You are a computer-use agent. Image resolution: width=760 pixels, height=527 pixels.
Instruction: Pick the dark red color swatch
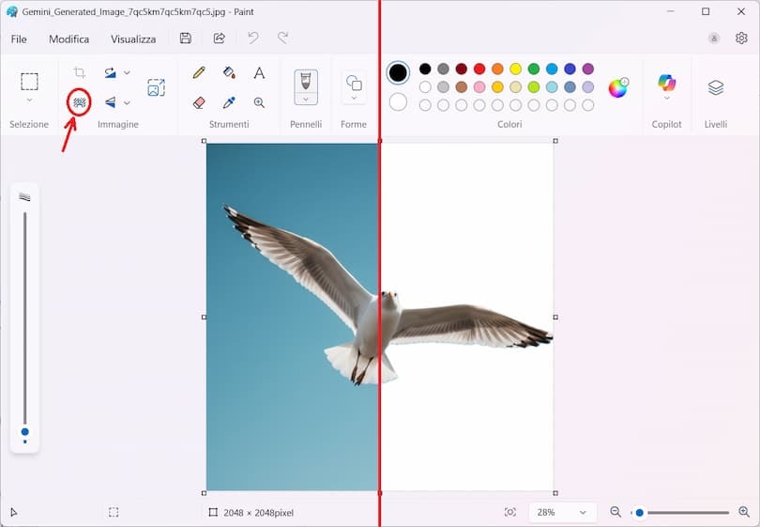462,69
